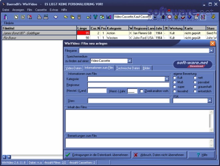Image resolution: width=220 pixels, height=166 pixels.
Task: Select the grauenhaft rating radio button
Action: pos(195,87)
